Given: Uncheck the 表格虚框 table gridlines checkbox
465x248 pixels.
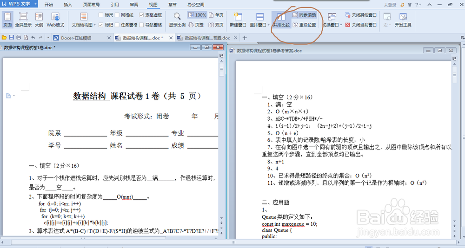Looking at the screenshot, I should [141, 15].
